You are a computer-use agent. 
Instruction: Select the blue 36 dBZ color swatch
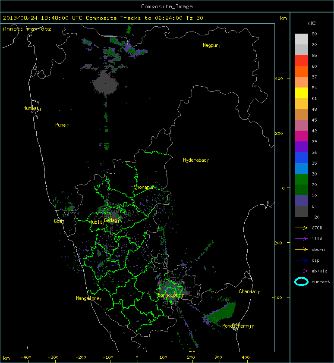[x=301, y=157]
